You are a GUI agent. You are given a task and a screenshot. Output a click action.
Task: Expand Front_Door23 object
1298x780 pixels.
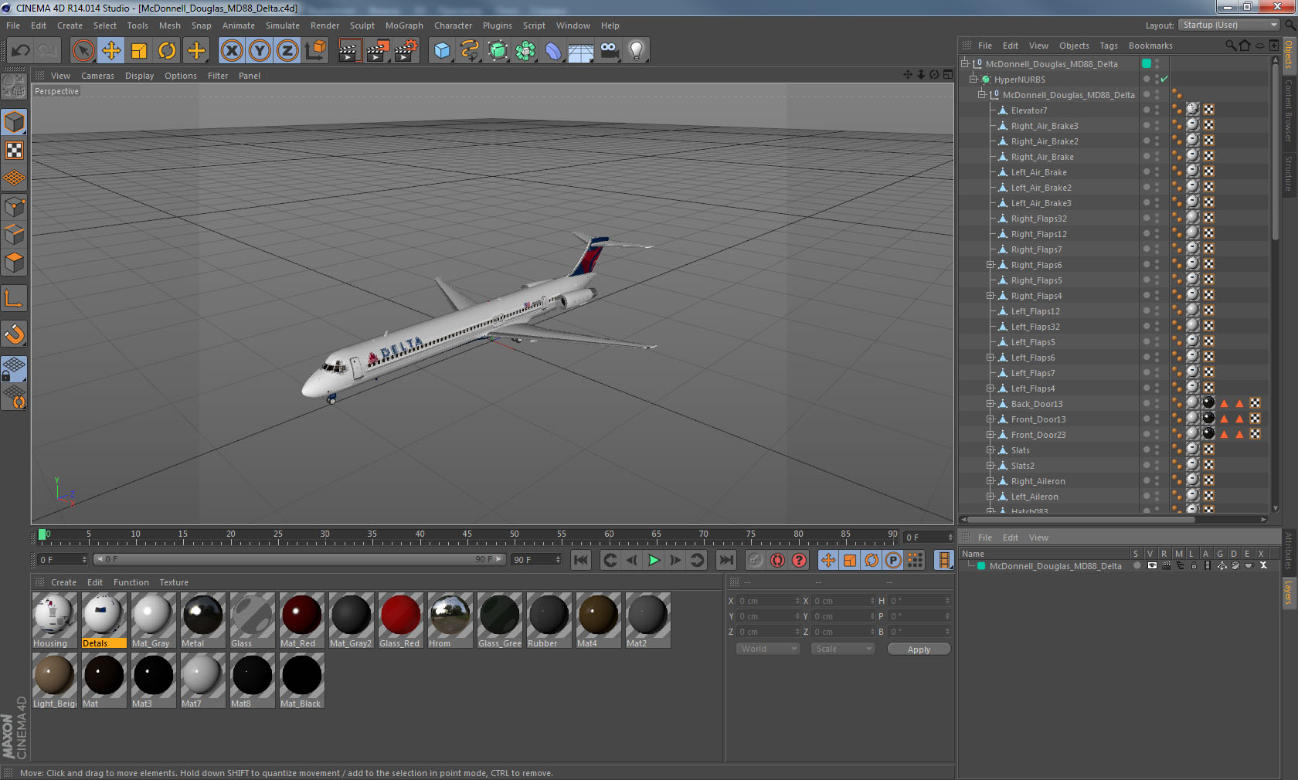click(990, 435)
